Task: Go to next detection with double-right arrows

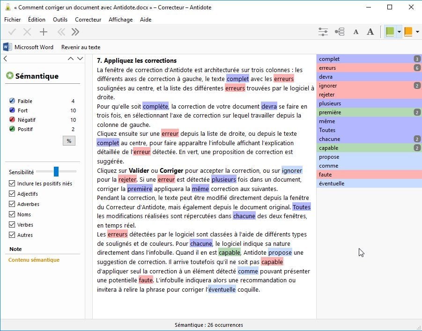Action: tap(75, 32)
